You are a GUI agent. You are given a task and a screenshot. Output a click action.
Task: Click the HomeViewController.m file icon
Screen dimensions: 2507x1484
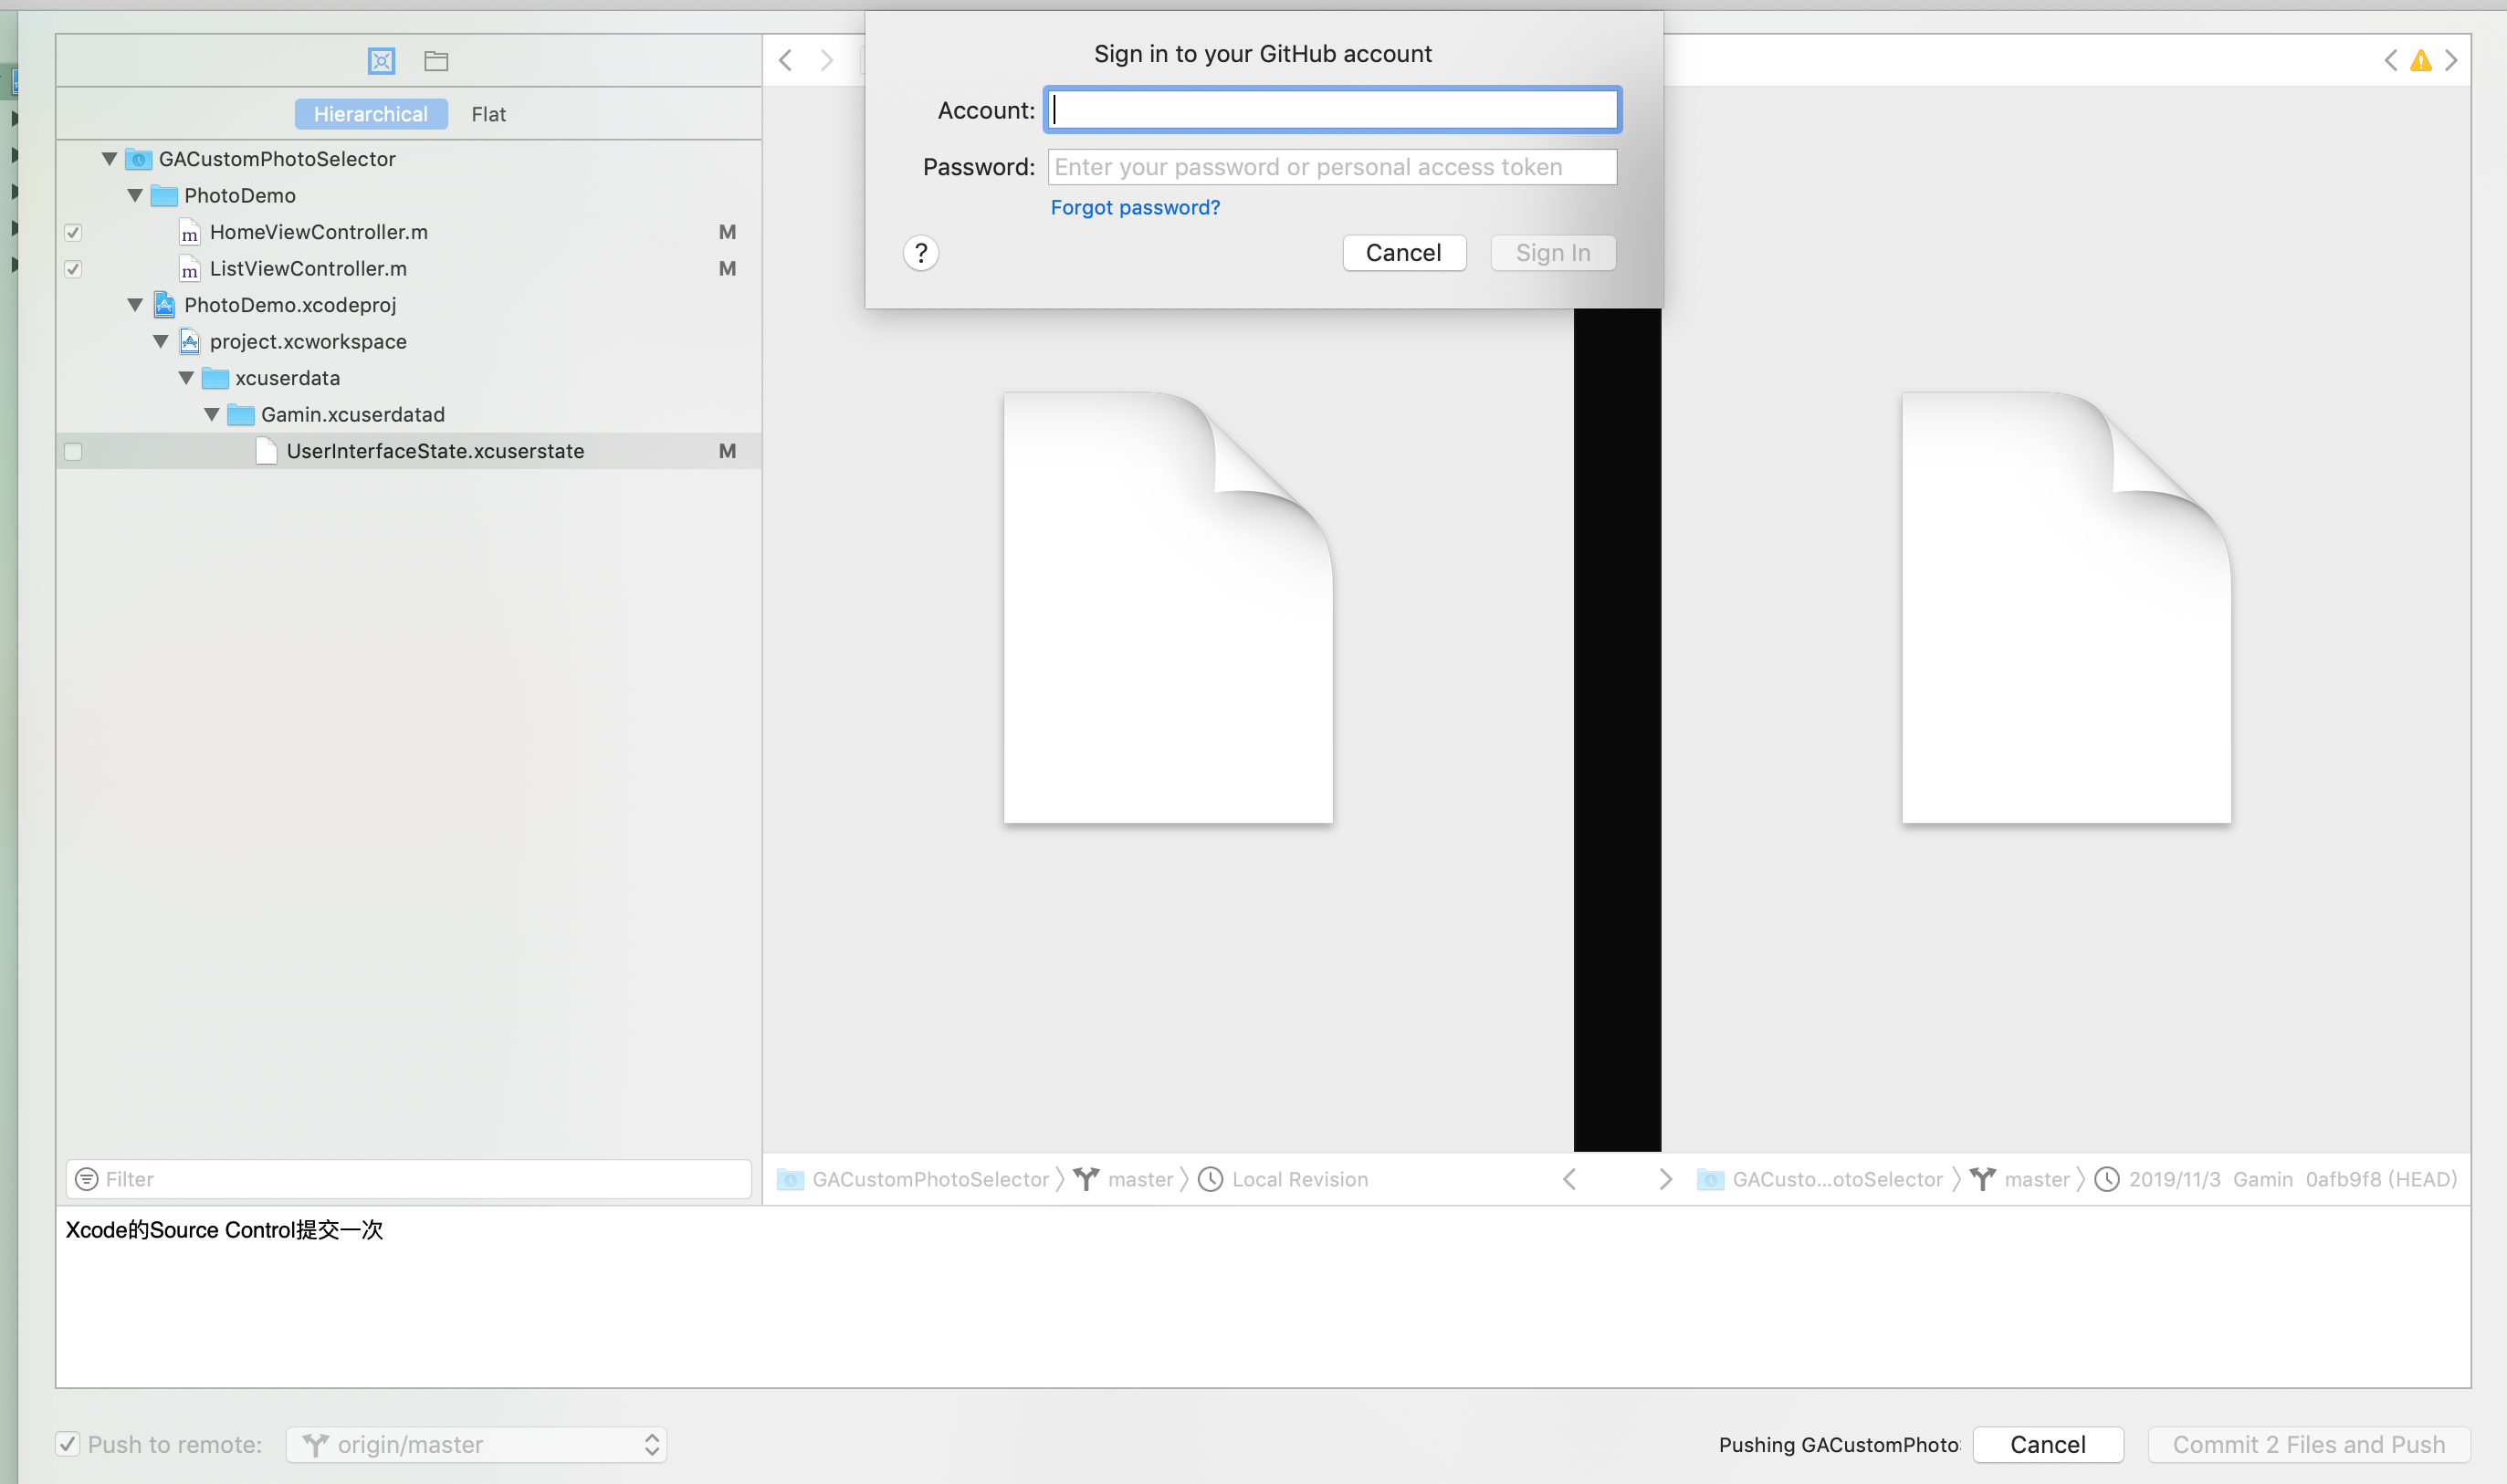(189, 232)
